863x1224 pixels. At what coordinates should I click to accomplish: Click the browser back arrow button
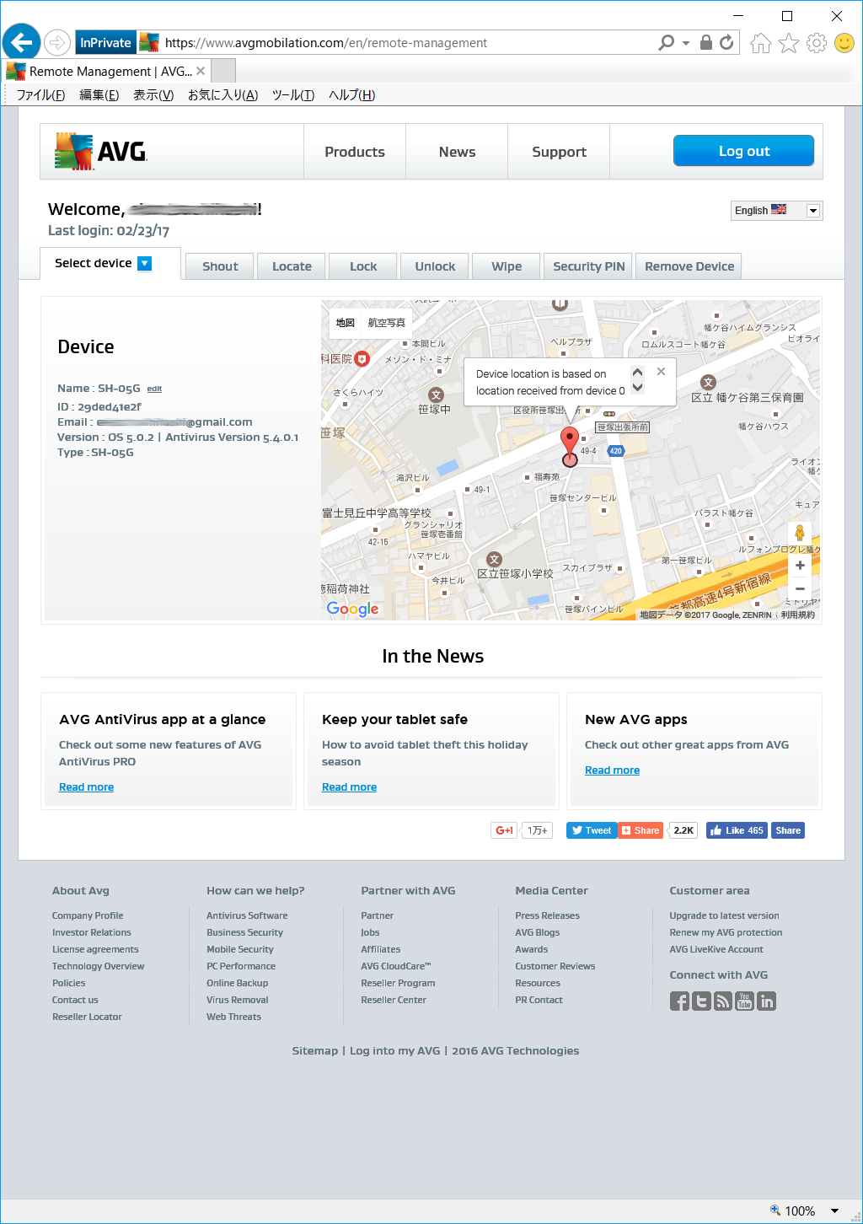[x=22, y=42]
